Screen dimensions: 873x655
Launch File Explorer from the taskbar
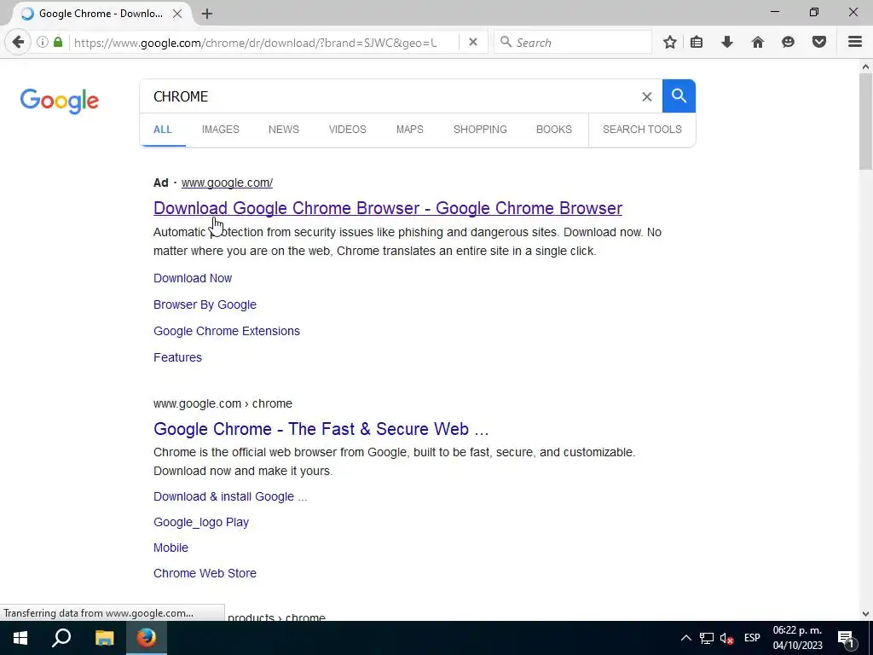tap(104, 638)
